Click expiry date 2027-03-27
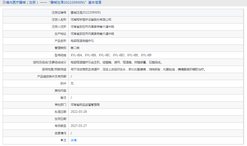Viewport: 247px width, 146px height. point(79,126)
